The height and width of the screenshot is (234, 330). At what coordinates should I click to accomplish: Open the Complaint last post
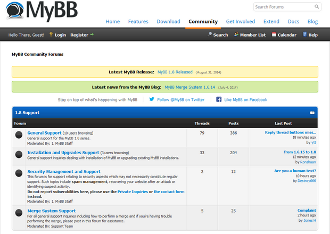(x=307, y=210)
